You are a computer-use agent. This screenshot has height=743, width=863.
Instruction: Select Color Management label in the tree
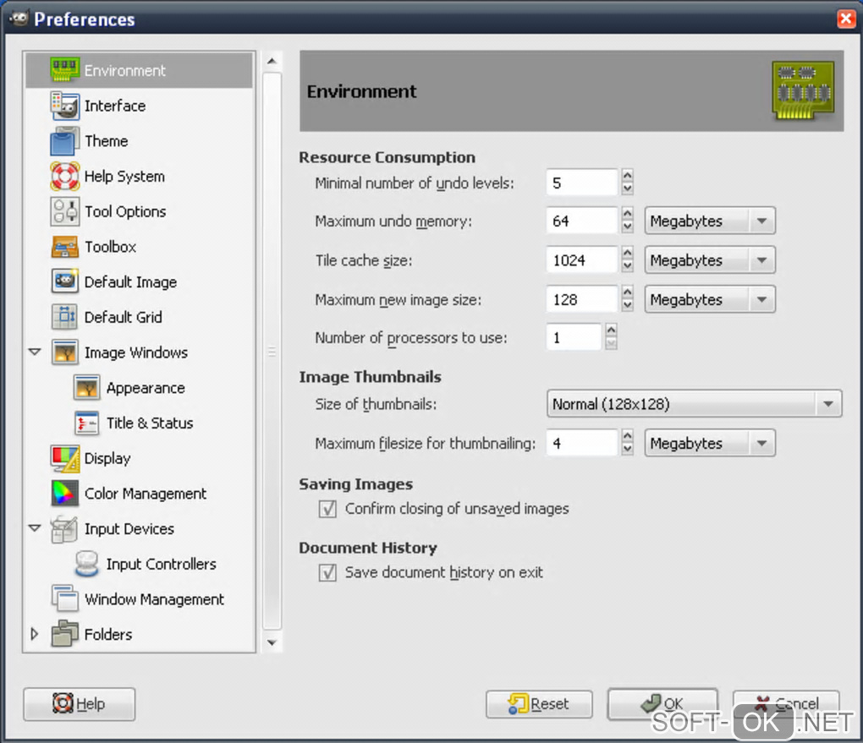(x=146, y=494)
